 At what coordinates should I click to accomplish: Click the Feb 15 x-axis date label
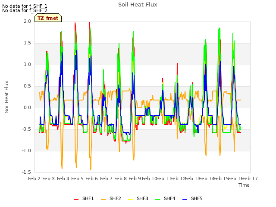point(221,179)
